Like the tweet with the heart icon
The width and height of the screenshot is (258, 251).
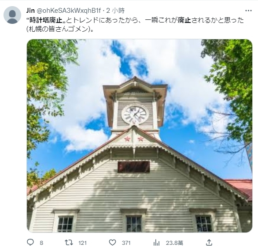[x=112, y=243]
